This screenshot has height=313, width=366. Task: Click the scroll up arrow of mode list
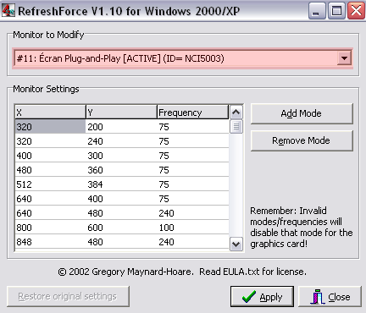[x=236, y=113]
